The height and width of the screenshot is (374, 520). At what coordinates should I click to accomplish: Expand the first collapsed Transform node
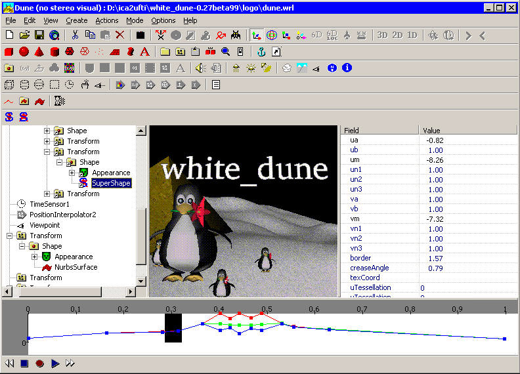[47, 141]
